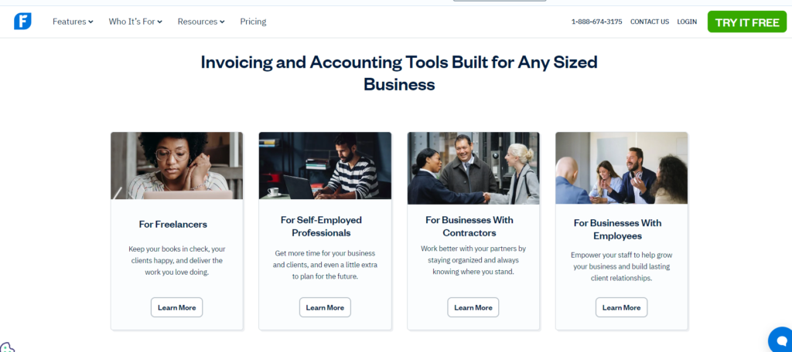Select the man in striped sweater photo
Screen dimensions: 792x352
[325, 165]
